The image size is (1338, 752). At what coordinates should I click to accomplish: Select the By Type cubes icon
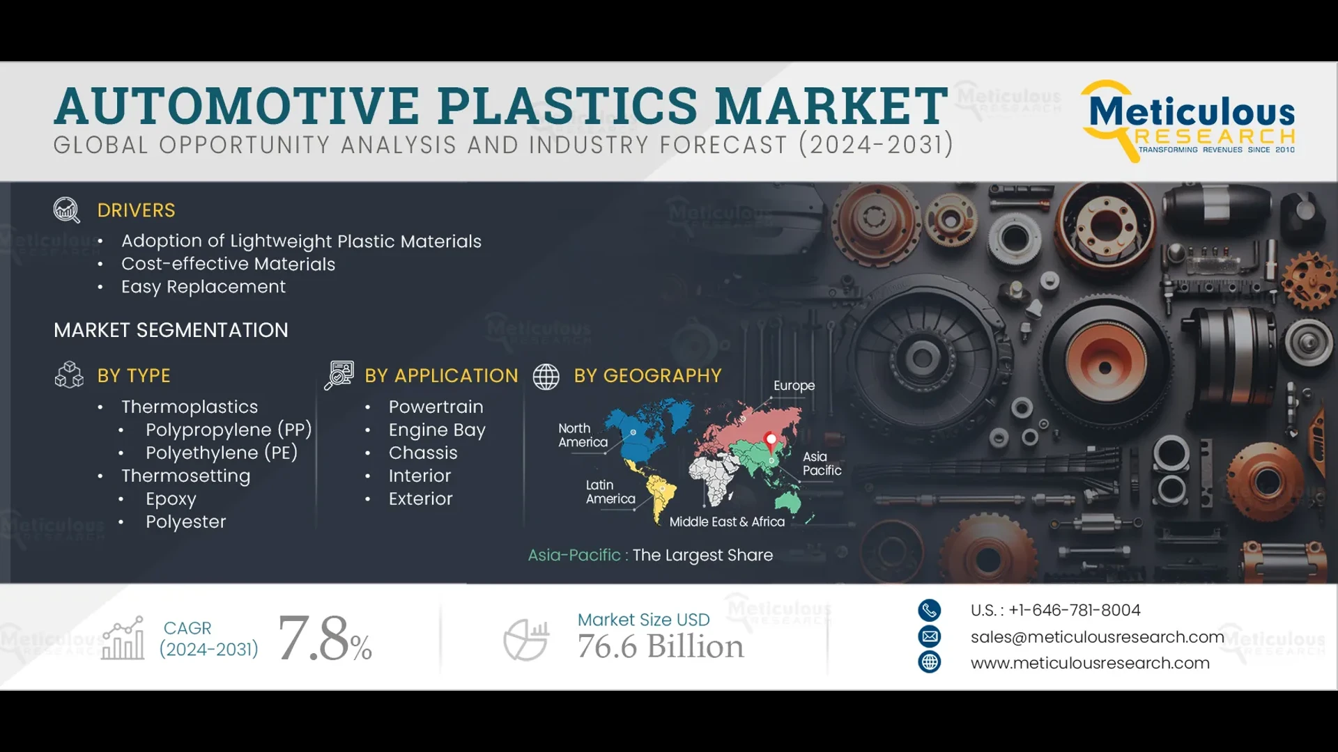68,376
